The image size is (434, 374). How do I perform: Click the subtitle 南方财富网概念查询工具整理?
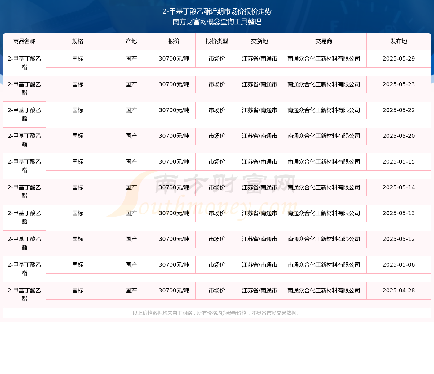click(x=217, y=22)
